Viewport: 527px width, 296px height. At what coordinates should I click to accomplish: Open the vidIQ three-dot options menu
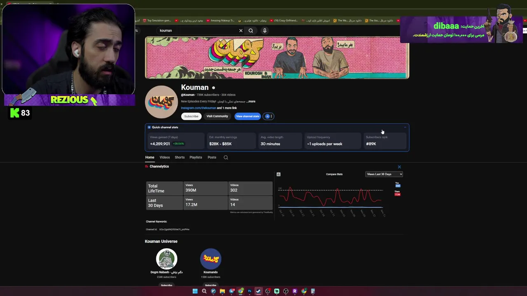[x=271, y=116]
